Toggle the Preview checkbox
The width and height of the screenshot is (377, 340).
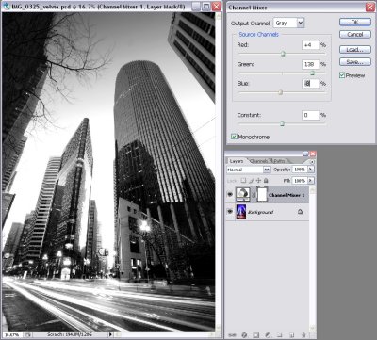pos(342,75)
